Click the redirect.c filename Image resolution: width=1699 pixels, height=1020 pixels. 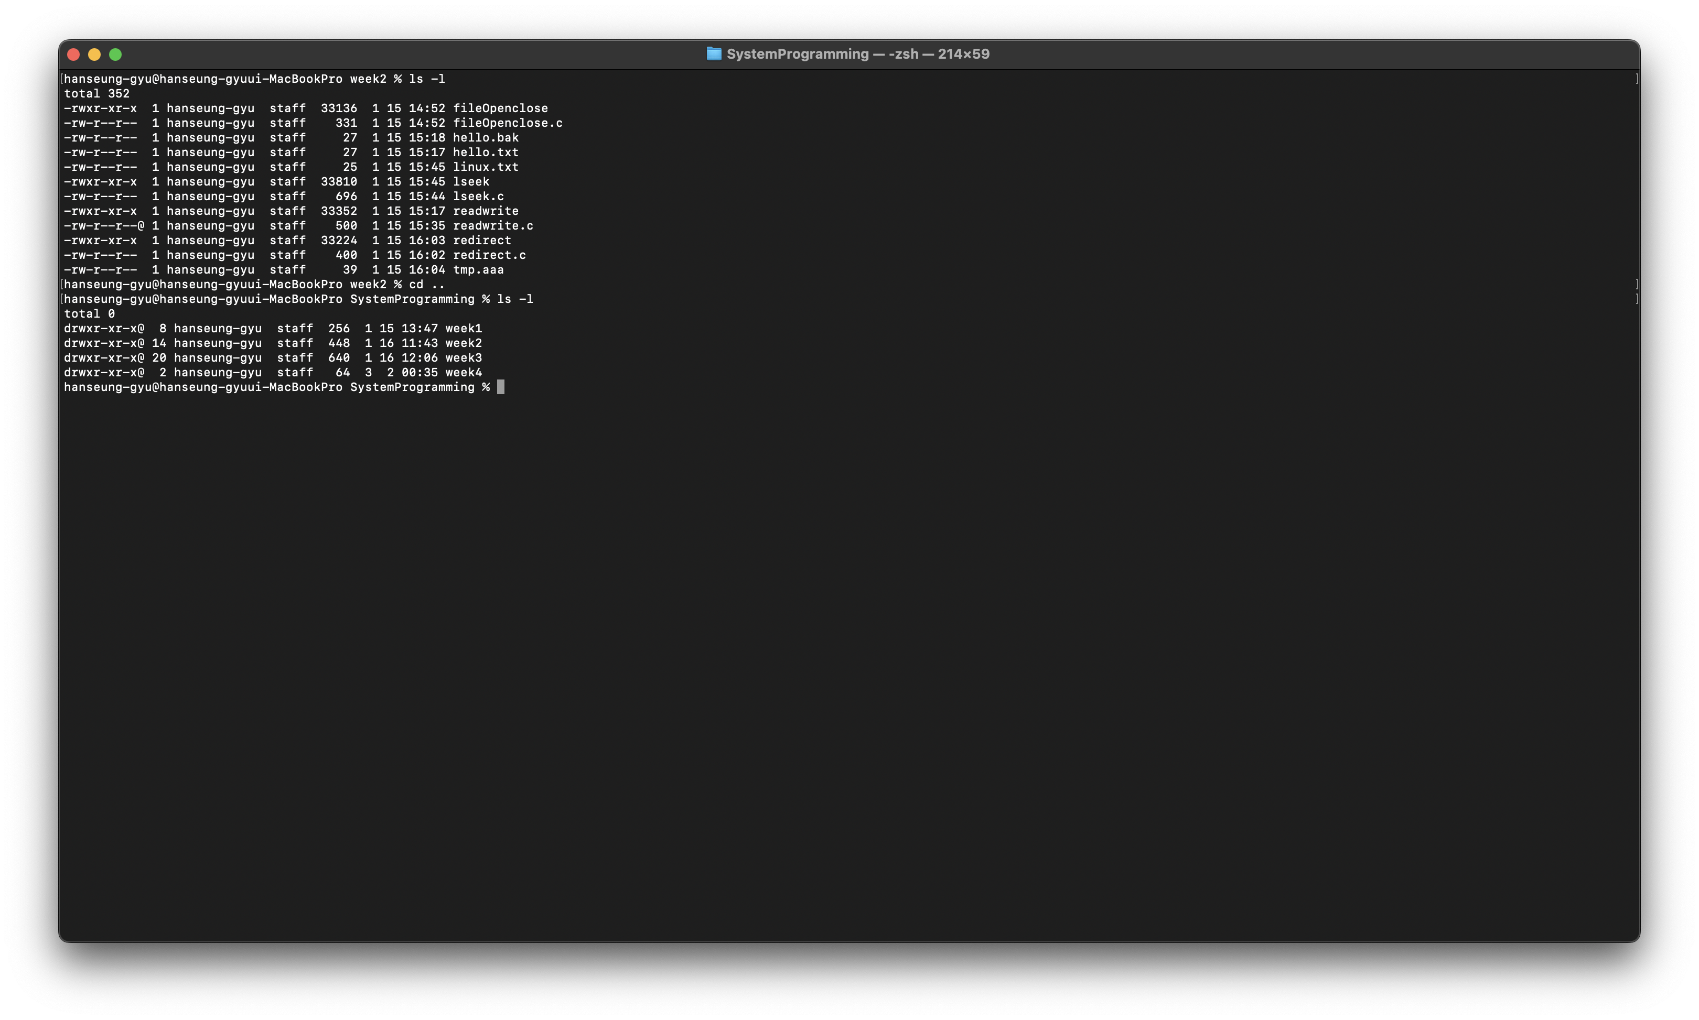[489, 255]
